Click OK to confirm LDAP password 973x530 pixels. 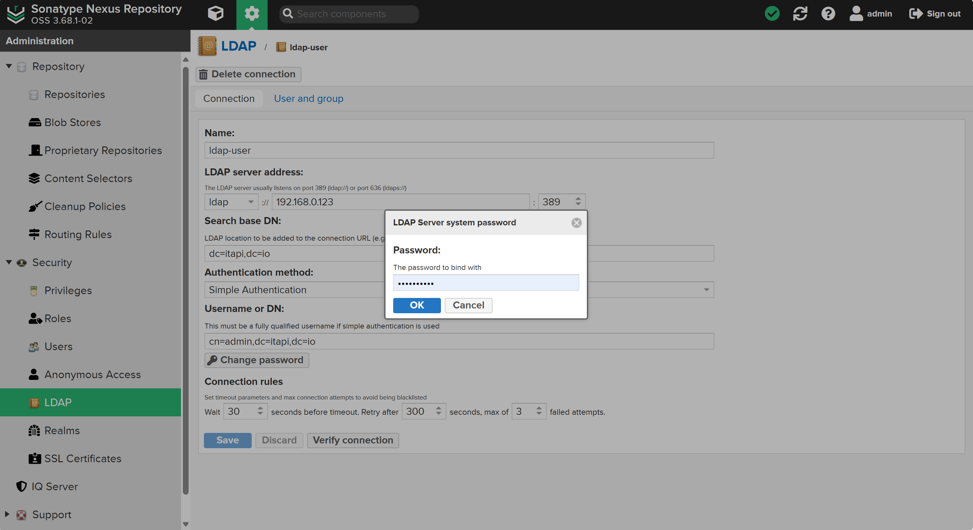tap(417, 305)
